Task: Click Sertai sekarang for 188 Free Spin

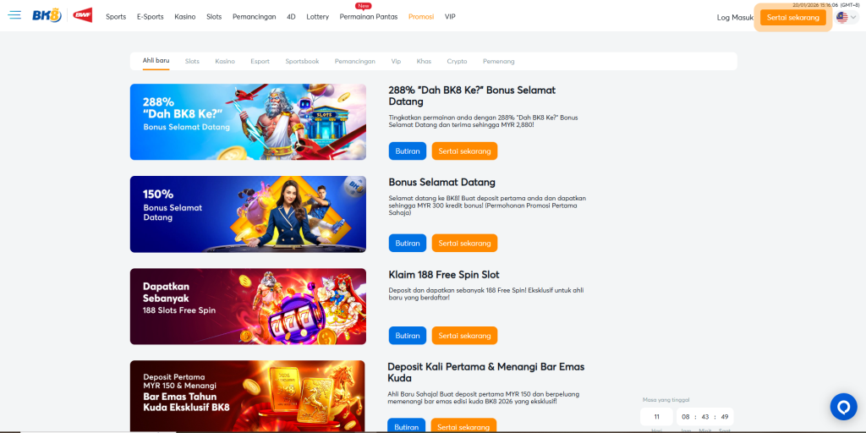Action: [x=464, y=336]
